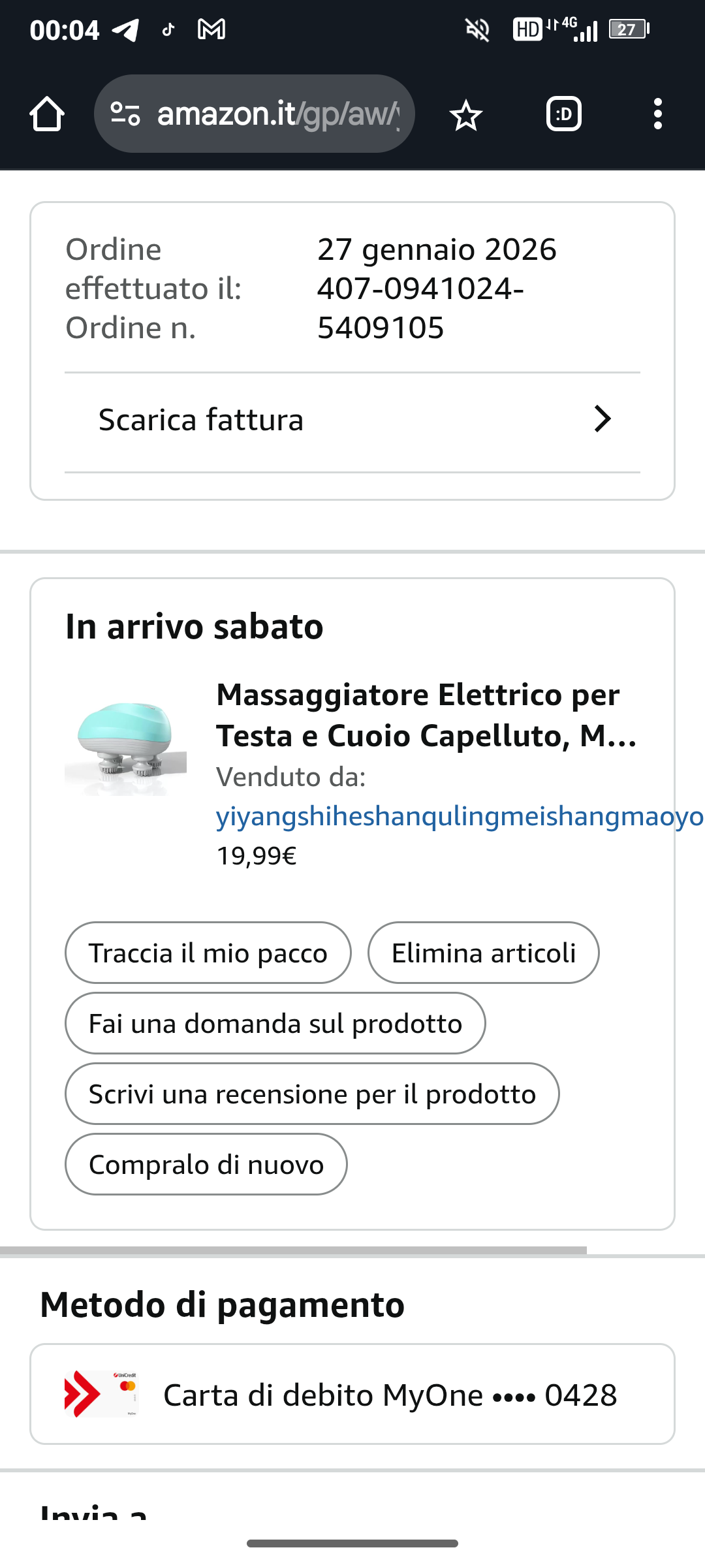Tap Fai una domanda sul prodotto
The height and width of the screenshot is (1567, 705).
(x=275, y=1023)
